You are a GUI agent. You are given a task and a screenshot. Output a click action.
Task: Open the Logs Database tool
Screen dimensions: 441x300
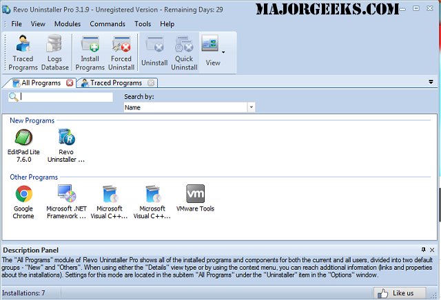54,52
